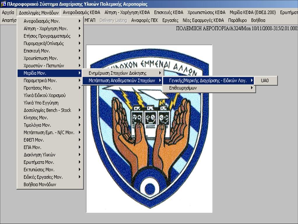
Task: Open the Αρχεία menu
Action: click(x=8, y=13)
